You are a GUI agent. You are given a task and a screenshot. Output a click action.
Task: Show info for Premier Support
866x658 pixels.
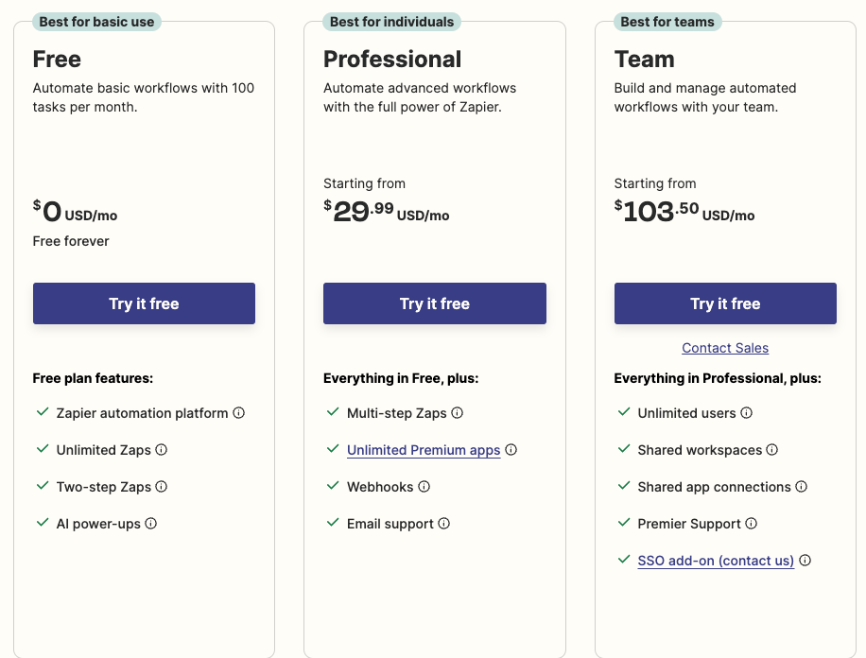click(x=752, y=524)
